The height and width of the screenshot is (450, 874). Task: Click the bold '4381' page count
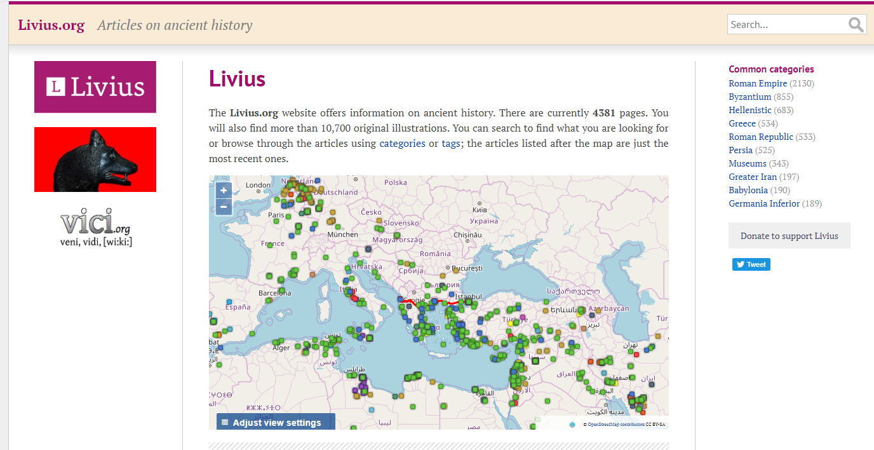[x=604, y=113]
